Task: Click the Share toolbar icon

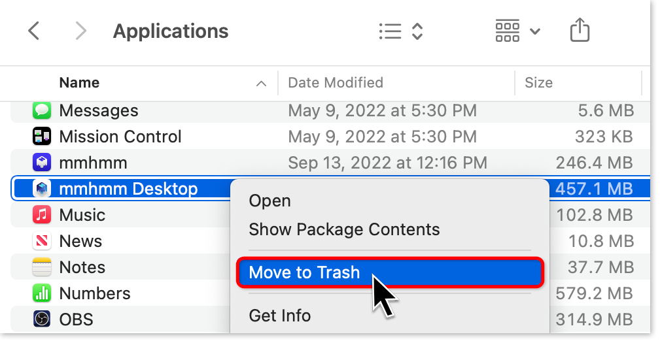Action: click(x=580, y=30)
